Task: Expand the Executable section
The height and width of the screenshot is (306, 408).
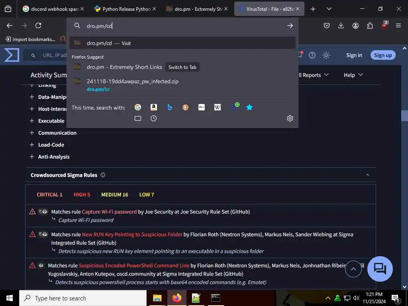Action: 32,121
